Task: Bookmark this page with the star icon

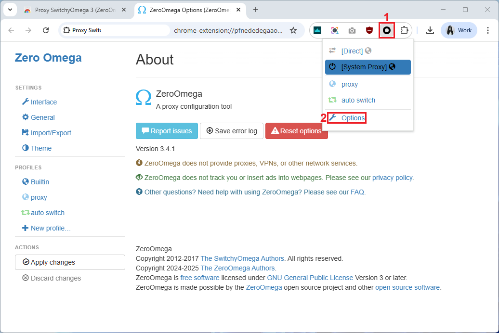Action: click(293, 30)
